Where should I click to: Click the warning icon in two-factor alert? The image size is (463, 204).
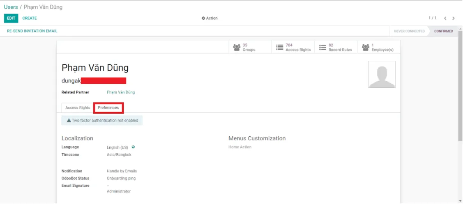[69, 120]
